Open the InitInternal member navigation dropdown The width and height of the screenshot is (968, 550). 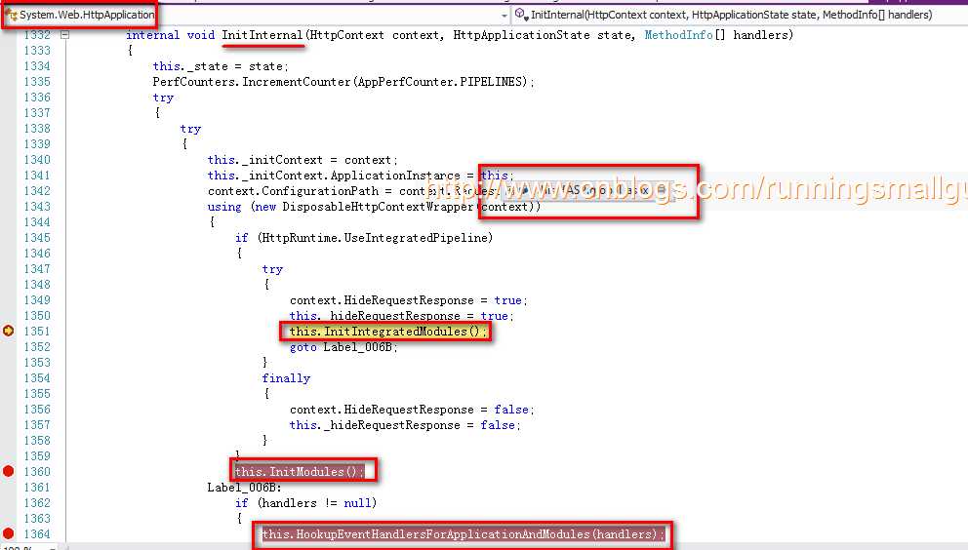tap(740, 15)
